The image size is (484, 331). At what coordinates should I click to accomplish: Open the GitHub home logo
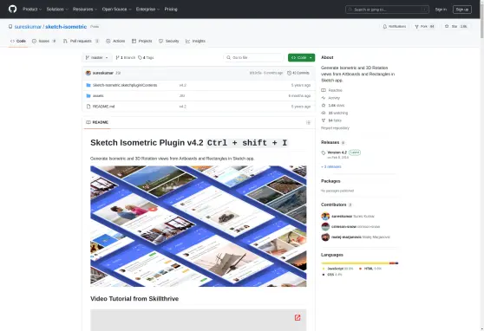pyautogui.click(x=12, y=9)
